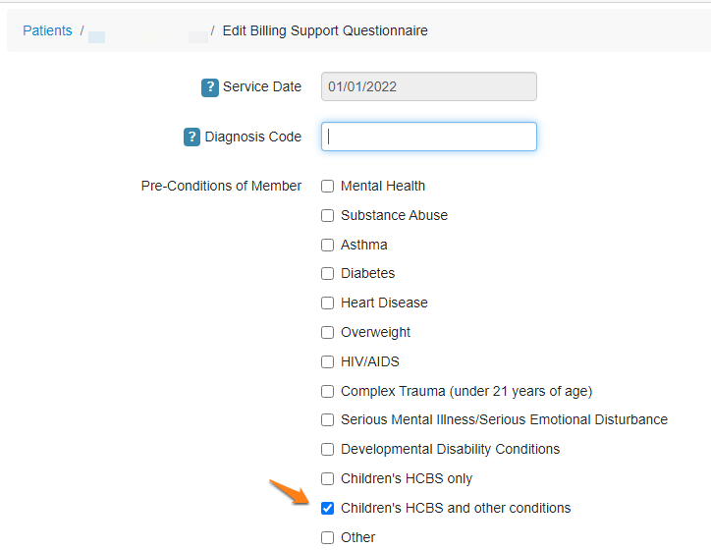
Task: Select the Diabetes checkbox
Action: point(327,273)
